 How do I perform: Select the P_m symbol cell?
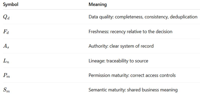[6, 76]
